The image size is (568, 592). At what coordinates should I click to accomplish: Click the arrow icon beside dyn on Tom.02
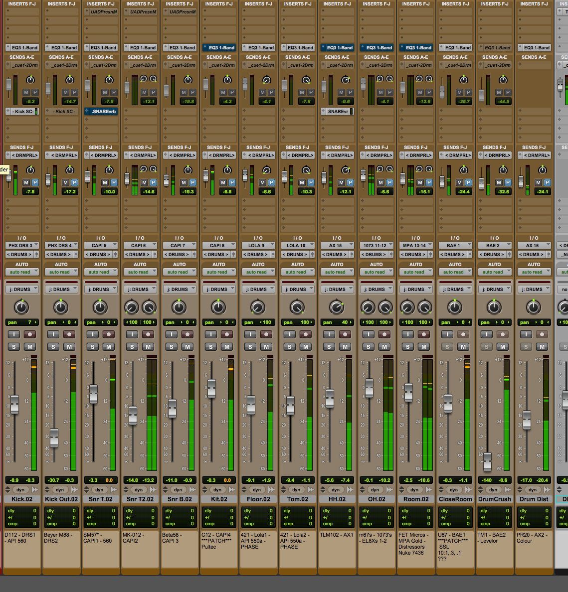click(311, 490)
